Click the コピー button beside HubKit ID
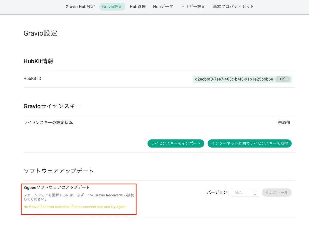 [x=283, y=79]
